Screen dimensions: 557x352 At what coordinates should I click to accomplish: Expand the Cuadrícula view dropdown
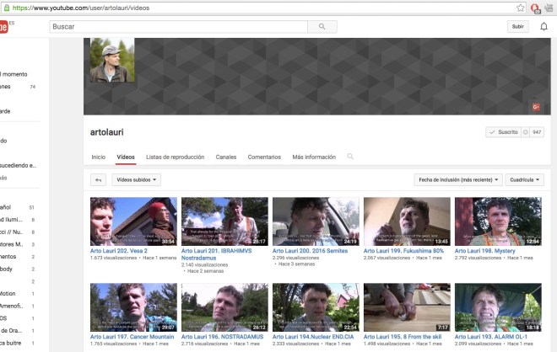[x=527, y=179]
